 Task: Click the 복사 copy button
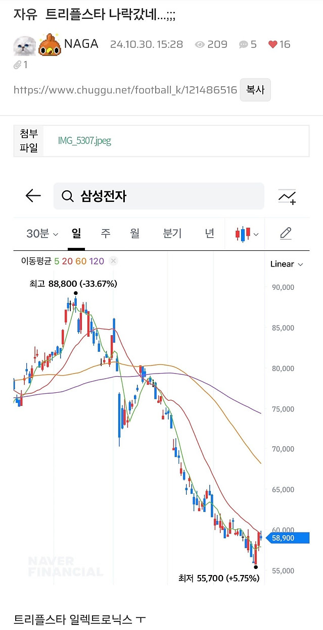pyautogui.click(x=255, y=90)
